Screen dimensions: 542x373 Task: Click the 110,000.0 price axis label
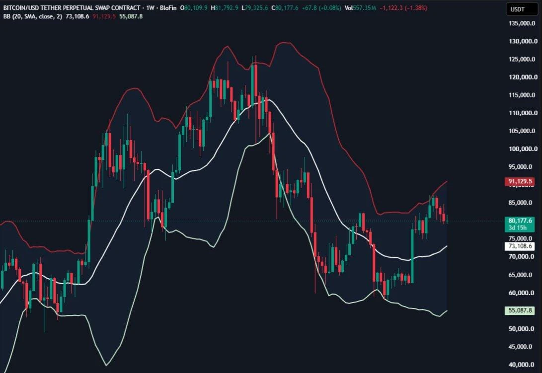(523, 113)
